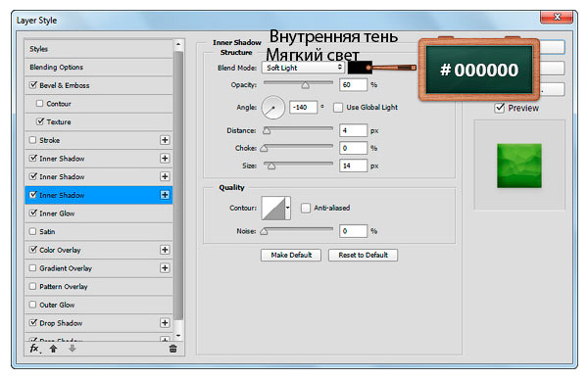
Task: Toggle the Texture checkbox
Action: pos(40,121)
